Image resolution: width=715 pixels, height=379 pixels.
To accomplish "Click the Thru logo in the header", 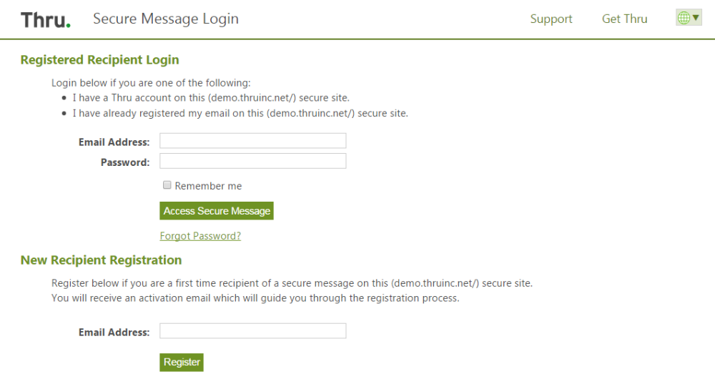I will coord(46,20).
